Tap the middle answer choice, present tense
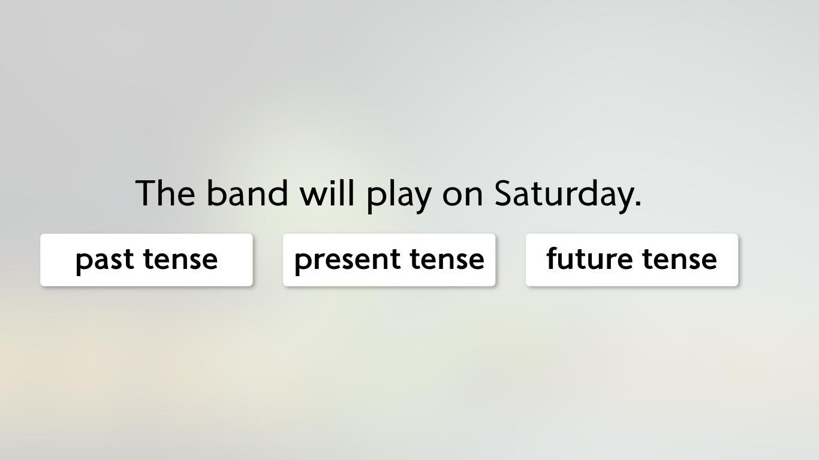Image resolution: width=819 pixels, height=460 pixels. click(x=389, y=260)
